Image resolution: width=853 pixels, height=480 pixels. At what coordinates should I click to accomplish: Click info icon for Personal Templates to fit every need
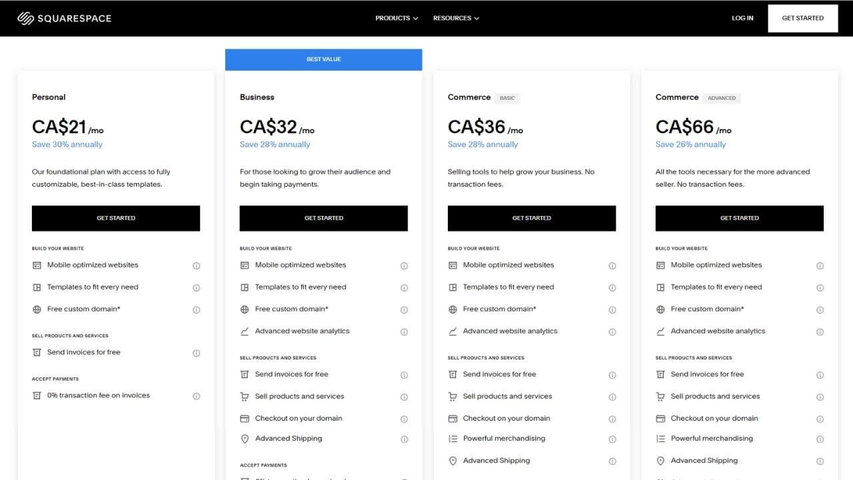pyautogui.click(x=196, y=288)
